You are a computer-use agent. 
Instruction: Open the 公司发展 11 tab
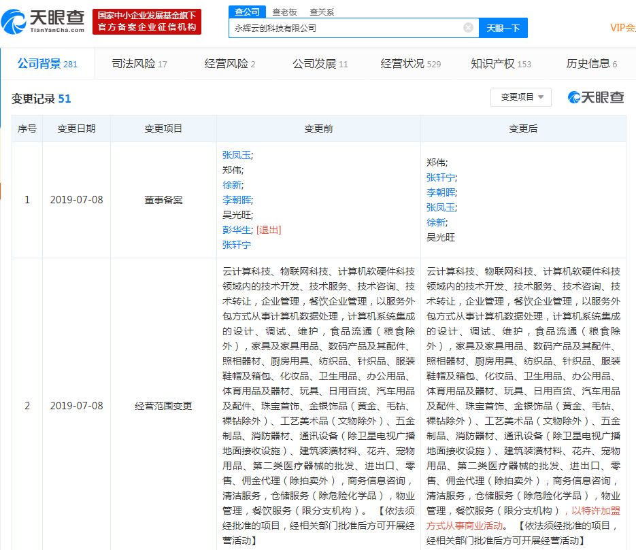tap(320, 64)
